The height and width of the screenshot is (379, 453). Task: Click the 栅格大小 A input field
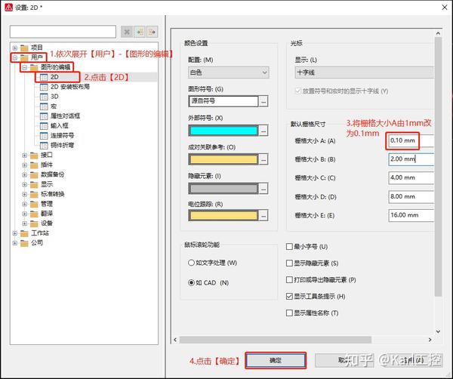pos(411,140)
